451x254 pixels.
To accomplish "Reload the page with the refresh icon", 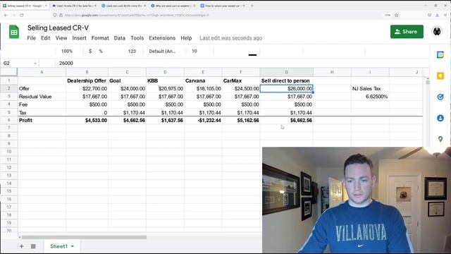I will click(22, 15).
